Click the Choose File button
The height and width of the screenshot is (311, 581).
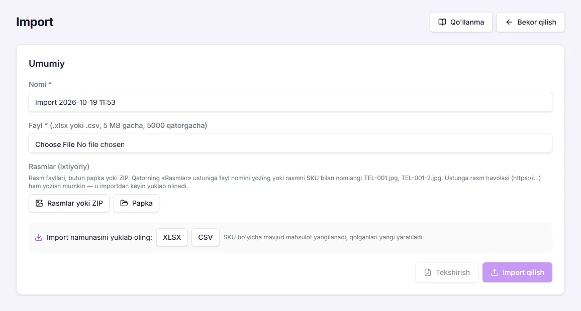pyautogui.click(x=55, y=144)
